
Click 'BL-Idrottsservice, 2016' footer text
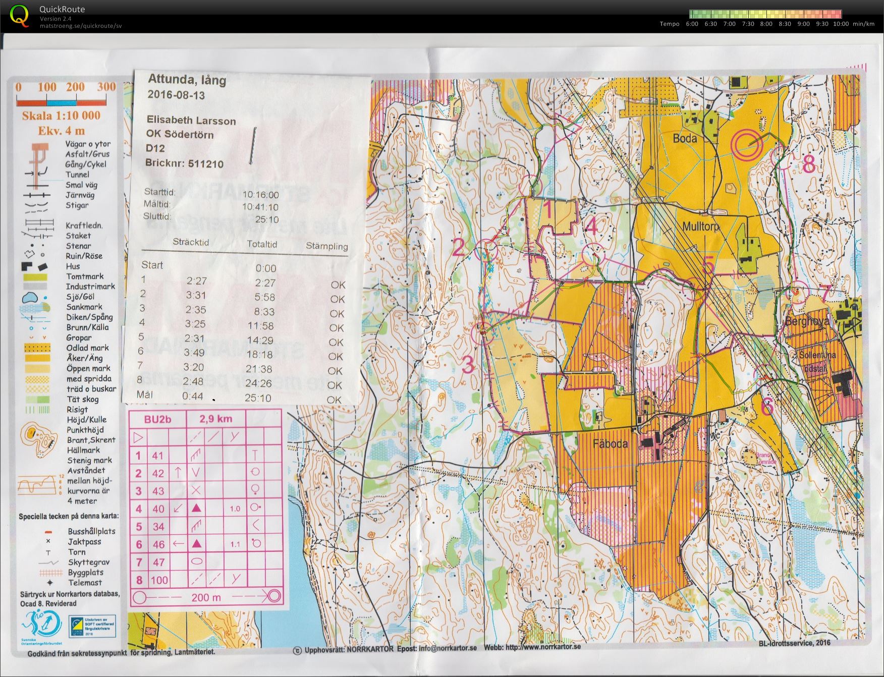[x=794, y=643]
